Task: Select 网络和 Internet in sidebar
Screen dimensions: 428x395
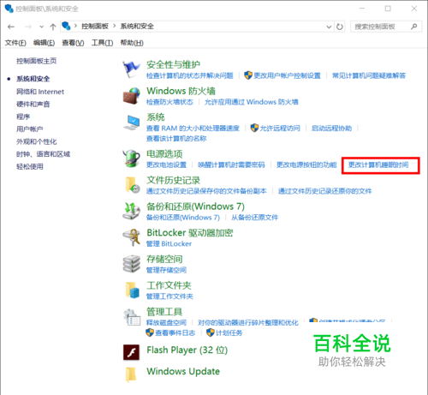Action: 40,92
